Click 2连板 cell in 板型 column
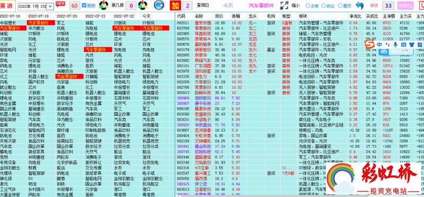 287,23
